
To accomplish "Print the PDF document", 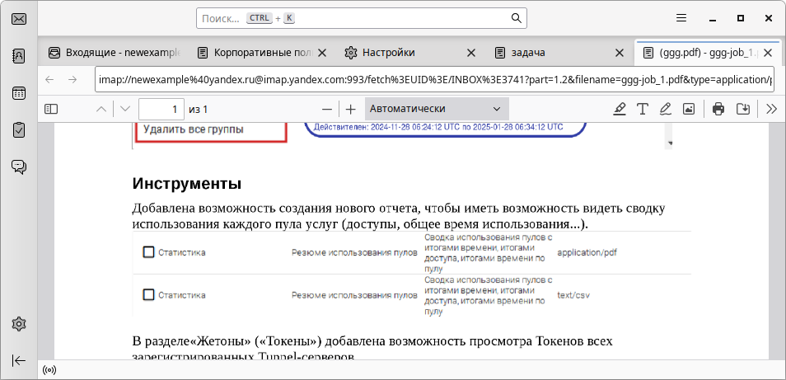I will point(718,109).
